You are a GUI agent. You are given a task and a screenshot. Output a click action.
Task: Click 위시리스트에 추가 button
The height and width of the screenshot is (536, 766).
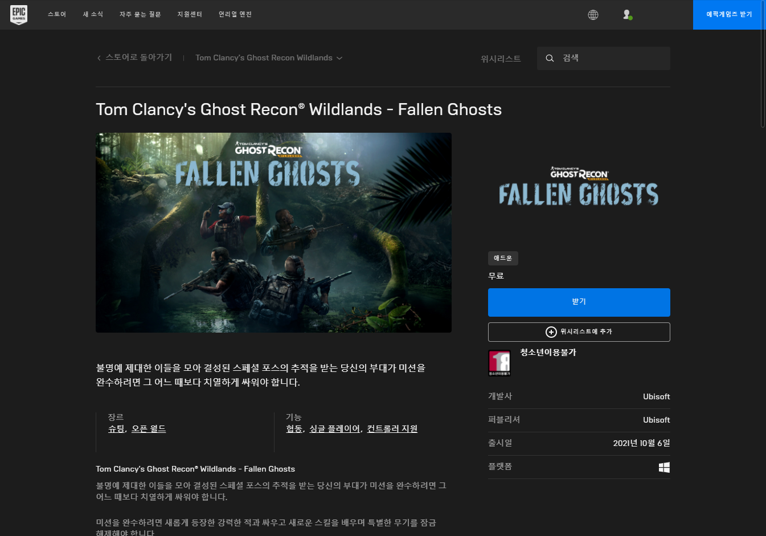click(x=579, y=332)
